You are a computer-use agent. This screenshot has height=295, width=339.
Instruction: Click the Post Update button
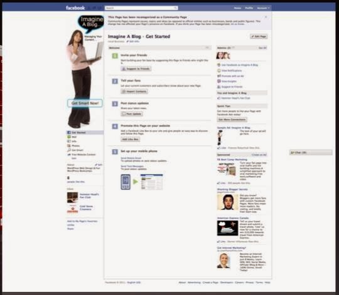pos(132,113)
